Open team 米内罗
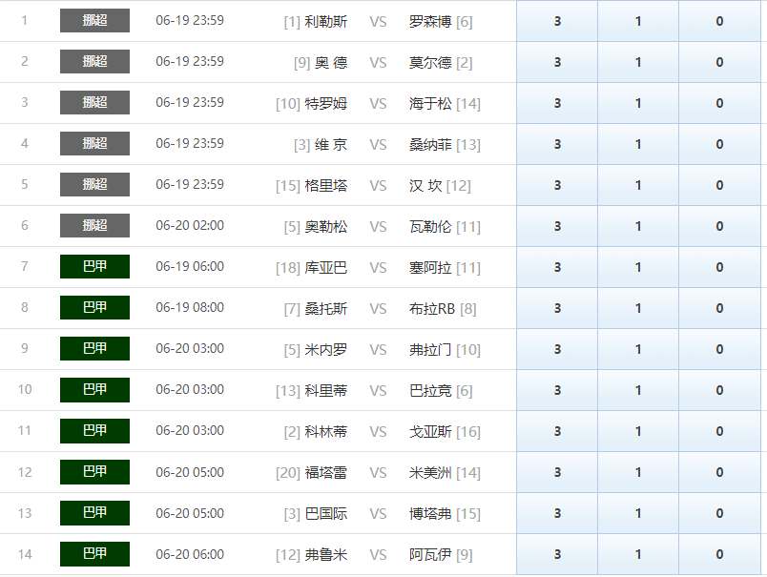 tap(325, 350)
